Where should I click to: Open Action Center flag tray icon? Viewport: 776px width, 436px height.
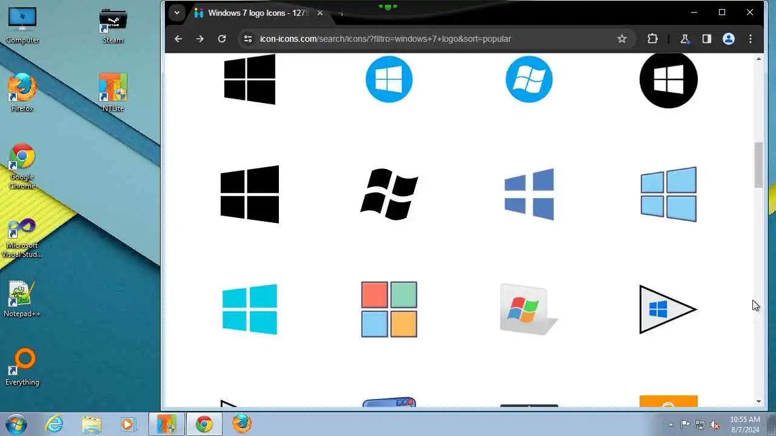685,424
